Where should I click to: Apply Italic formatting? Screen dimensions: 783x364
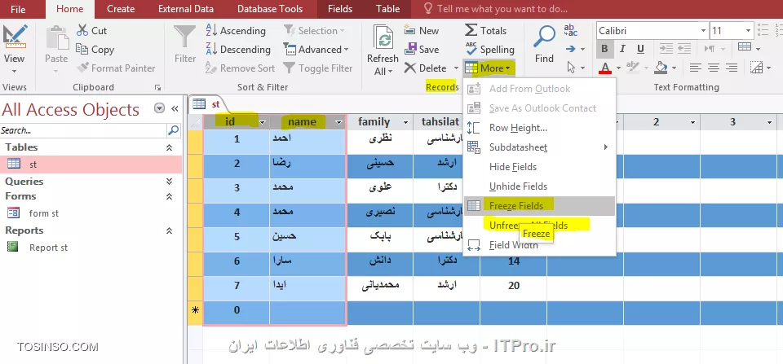(x=622, y=49)
